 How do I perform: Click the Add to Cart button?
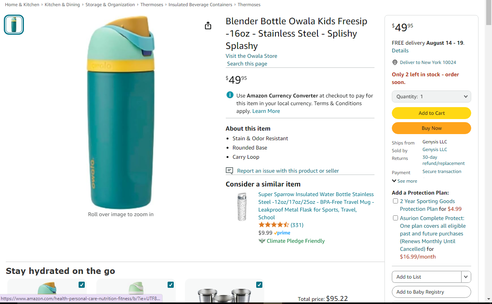(x=431, y=113)
